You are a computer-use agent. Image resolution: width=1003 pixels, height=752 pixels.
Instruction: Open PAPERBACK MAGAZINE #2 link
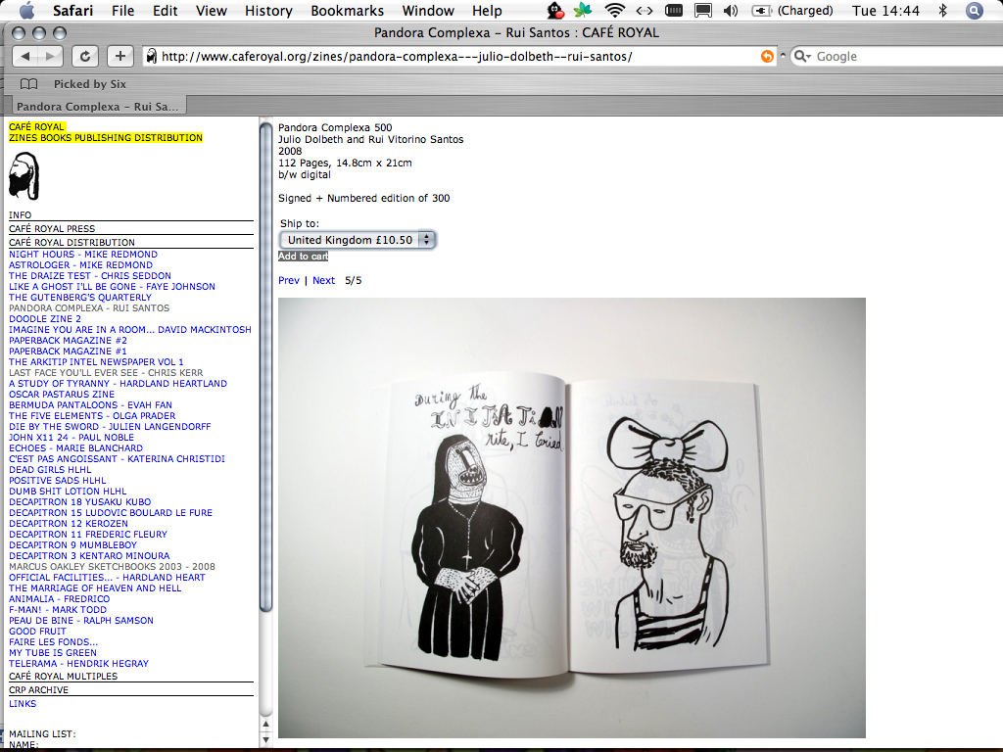pyautogui.click(x=68, y=340)
